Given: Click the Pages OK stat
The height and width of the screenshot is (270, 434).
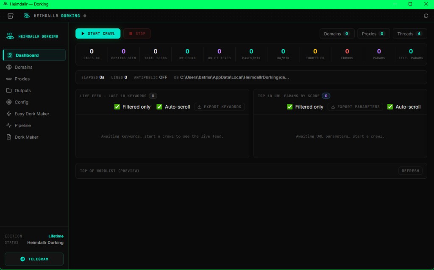Looking at the screenshot, I should (x=92, y=54).
